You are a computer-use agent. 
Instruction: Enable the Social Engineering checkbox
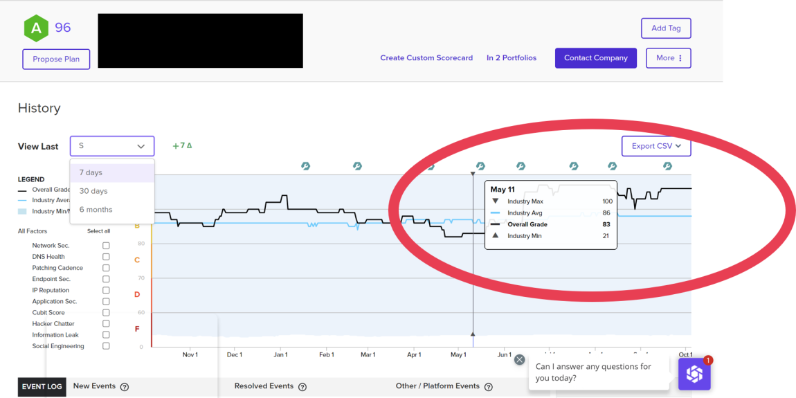[106, 346]
